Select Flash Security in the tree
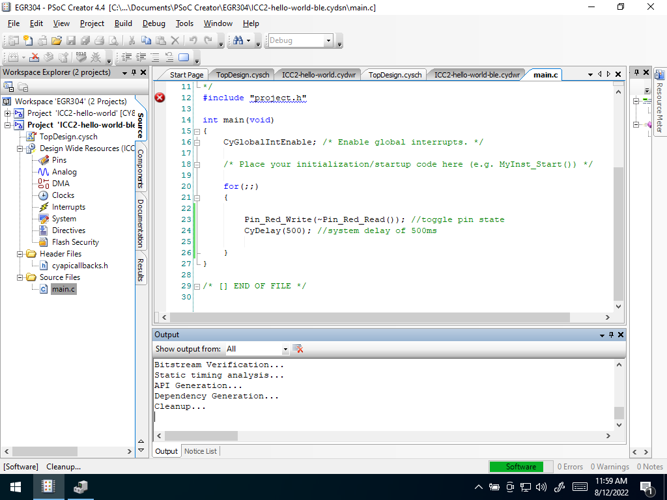 pos(76,242)
